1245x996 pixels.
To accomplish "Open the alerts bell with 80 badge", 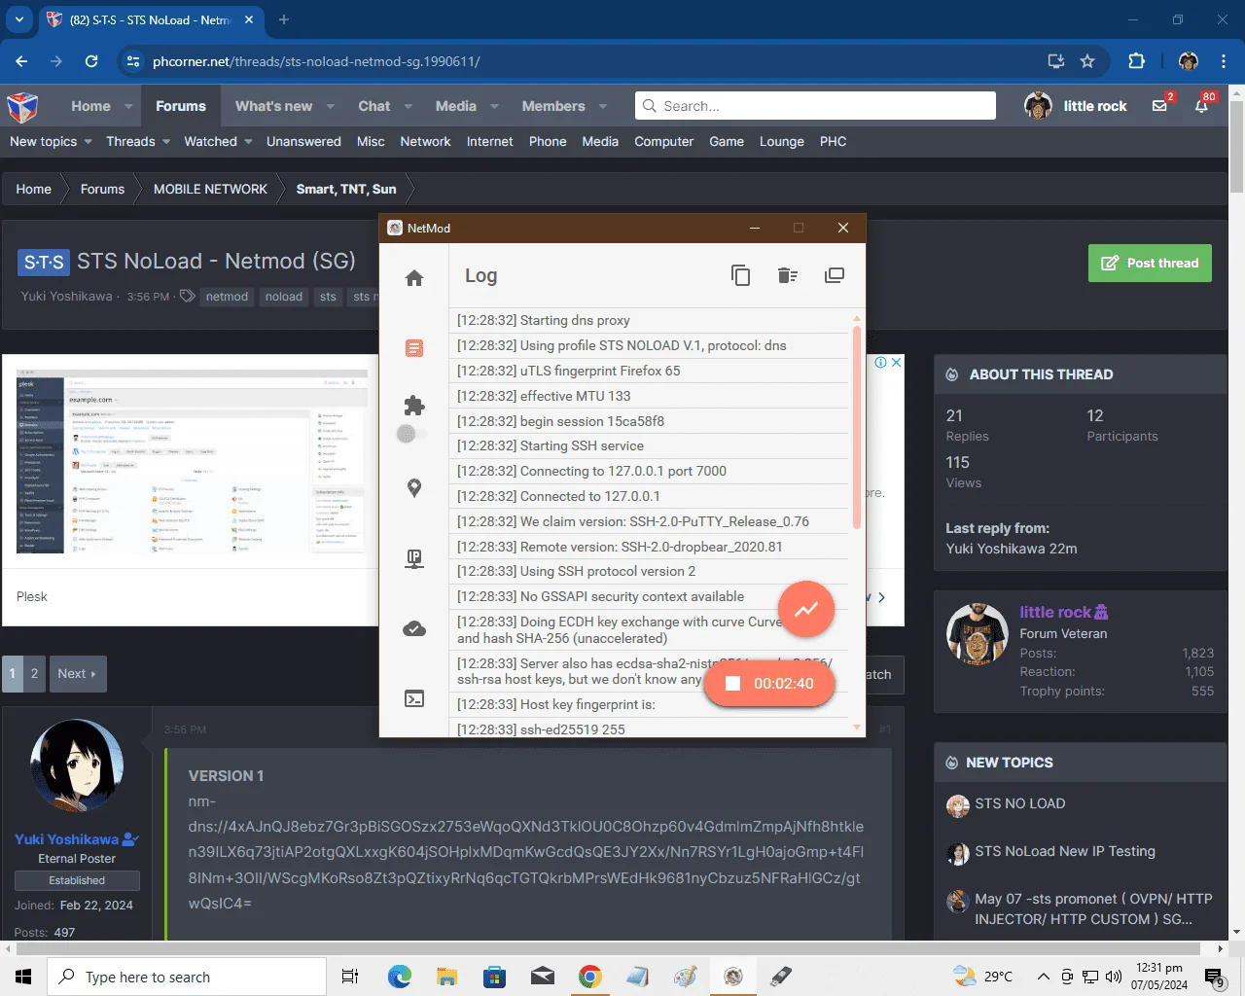I will coord(1202,105).
